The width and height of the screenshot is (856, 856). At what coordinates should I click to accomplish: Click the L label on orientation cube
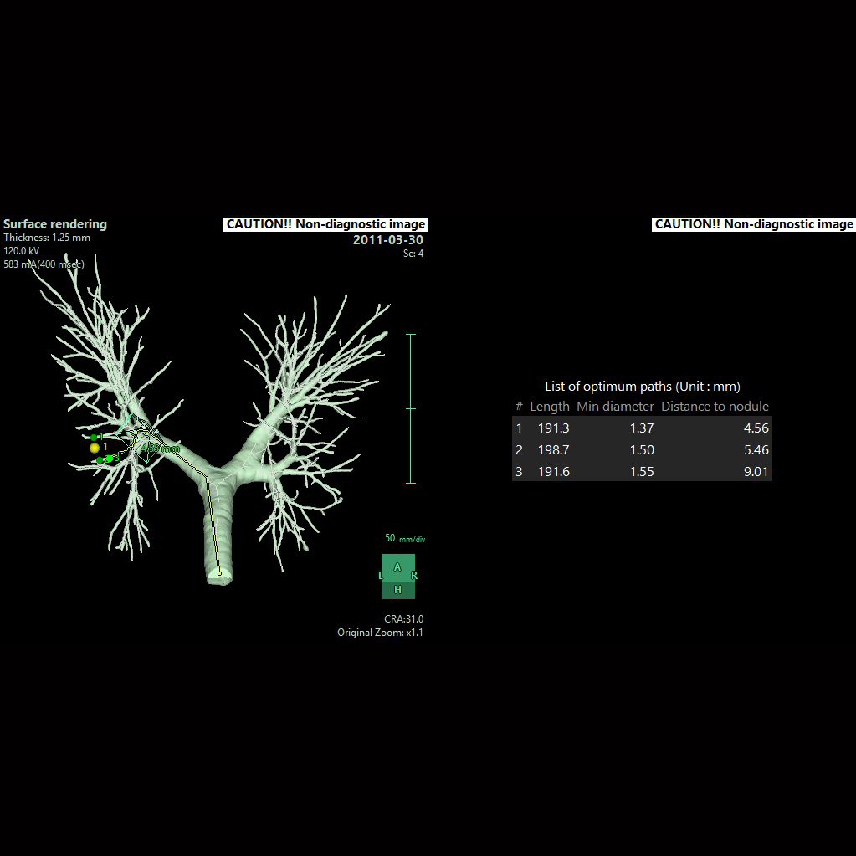click(381, 576)
